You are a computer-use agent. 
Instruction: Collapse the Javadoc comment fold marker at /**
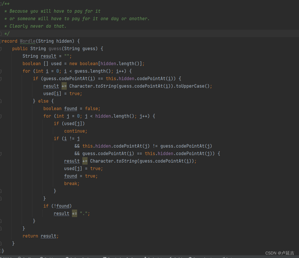pyautogui.click(x=1, y=4)
